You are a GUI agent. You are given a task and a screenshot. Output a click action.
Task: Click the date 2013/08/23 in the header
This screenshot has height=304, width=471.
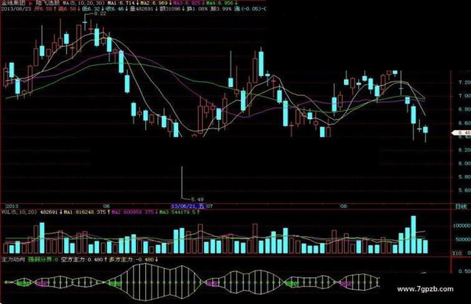pyautogui.click(x=16, y=9)
